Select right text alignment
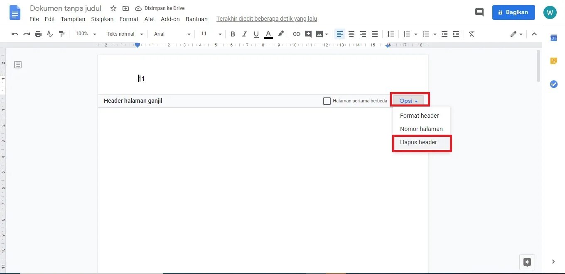Image resolution: width=565 pixels, height=274 pixels. pyautogui.click(x=363, y=34)
